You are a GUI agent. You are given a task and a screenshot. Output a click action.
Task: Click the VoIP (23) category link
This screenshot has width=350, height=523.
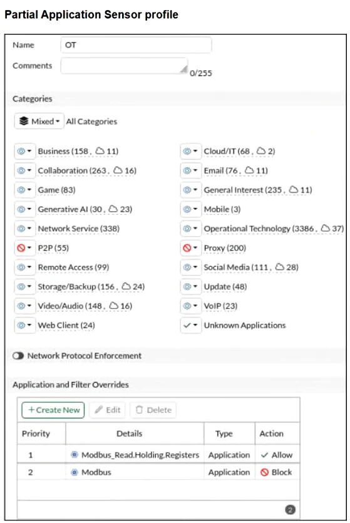point(220,306)
